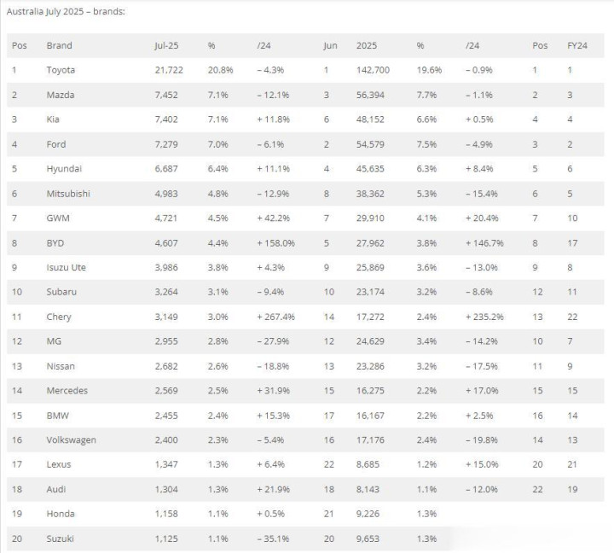Click the FY24 column header
Viewport: 614px width, 553px height.
click(576, 45)
